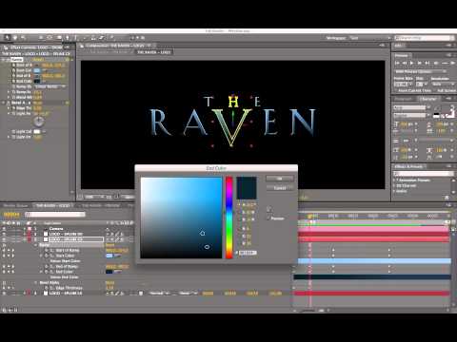Click hex color value field in End Color dialog
The height and width of the screenshot is (342, 457).
[x=248, y=253]
